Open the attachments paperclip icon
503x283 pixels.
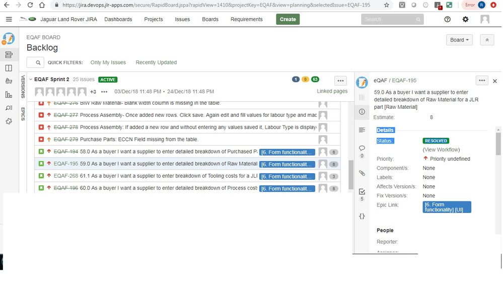pyautogui.click(x=362, y=173)
